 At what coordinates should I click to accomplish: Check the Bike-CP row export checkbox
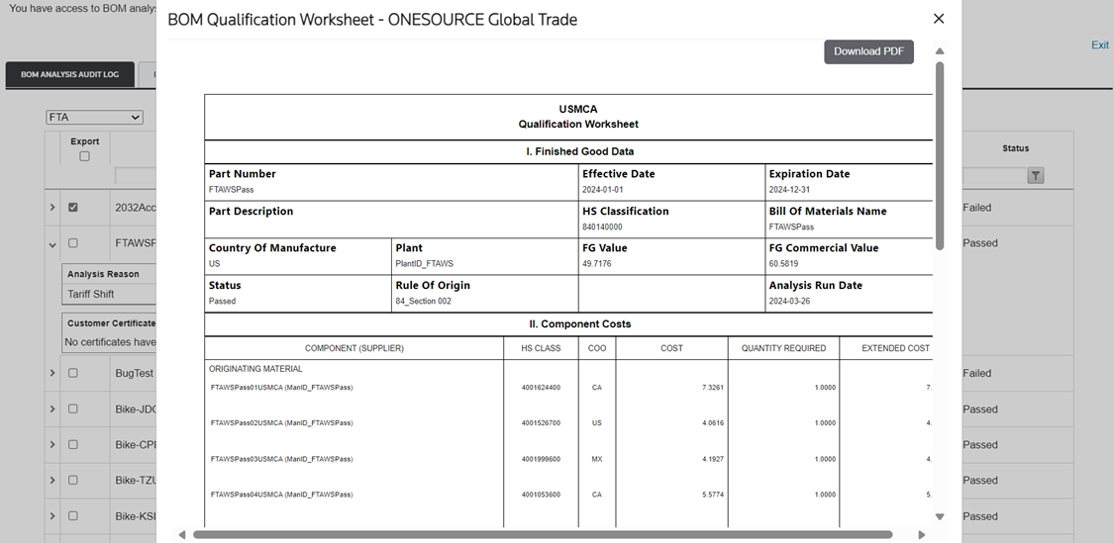72,444
